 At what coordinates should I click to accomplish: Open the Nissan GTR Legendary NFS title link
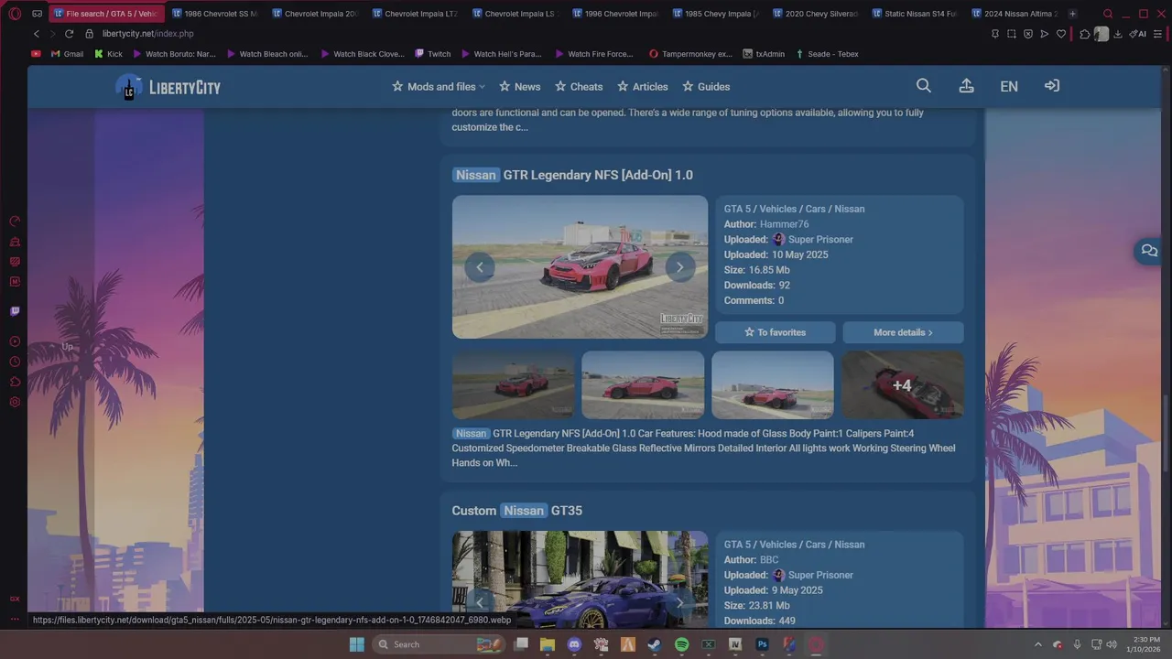(572, 175)
